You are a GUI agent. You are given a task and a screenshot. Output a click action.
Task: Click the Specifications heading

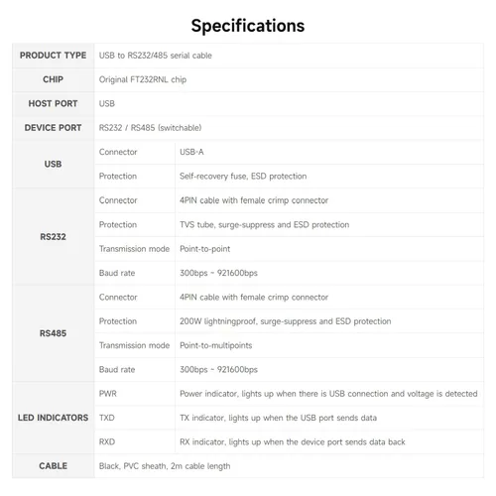(248, 26)
